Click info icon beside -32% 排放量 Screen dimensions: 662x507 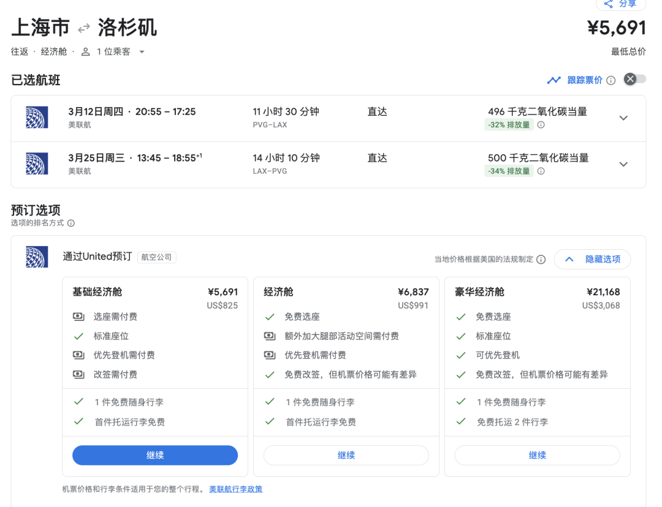click(x=541, y=125)
